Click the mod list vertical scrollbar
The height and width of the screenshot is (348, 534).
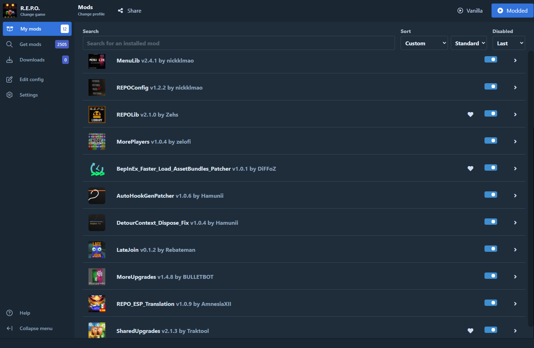[x=531, y=189]
